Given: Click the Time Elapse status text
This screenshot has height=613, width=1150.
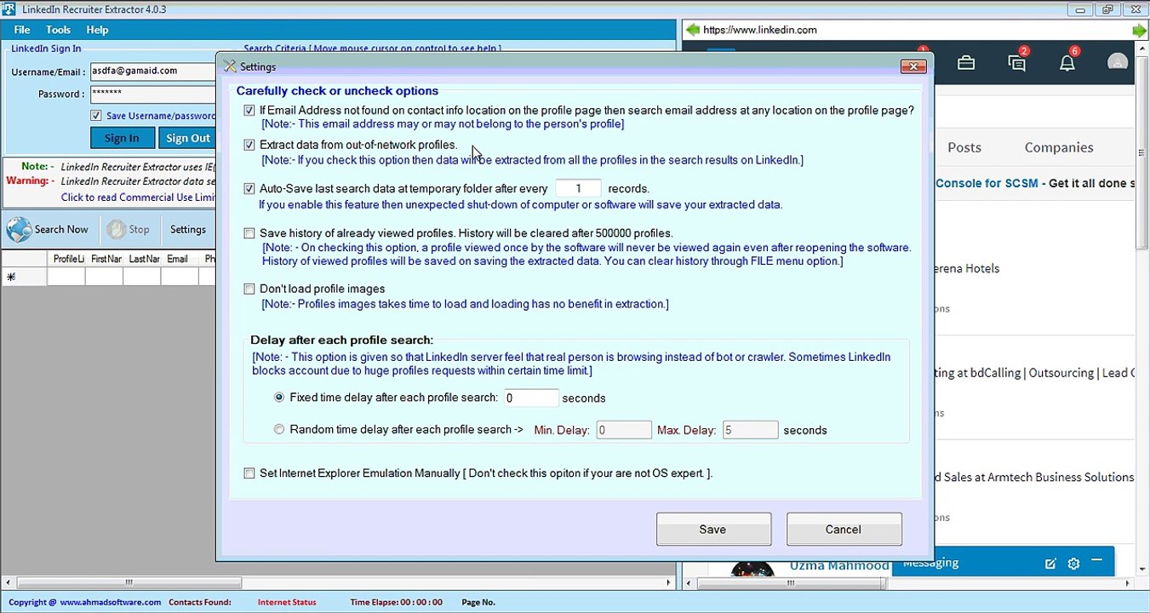Looking at the screenshot, I should tap(396, 602).
